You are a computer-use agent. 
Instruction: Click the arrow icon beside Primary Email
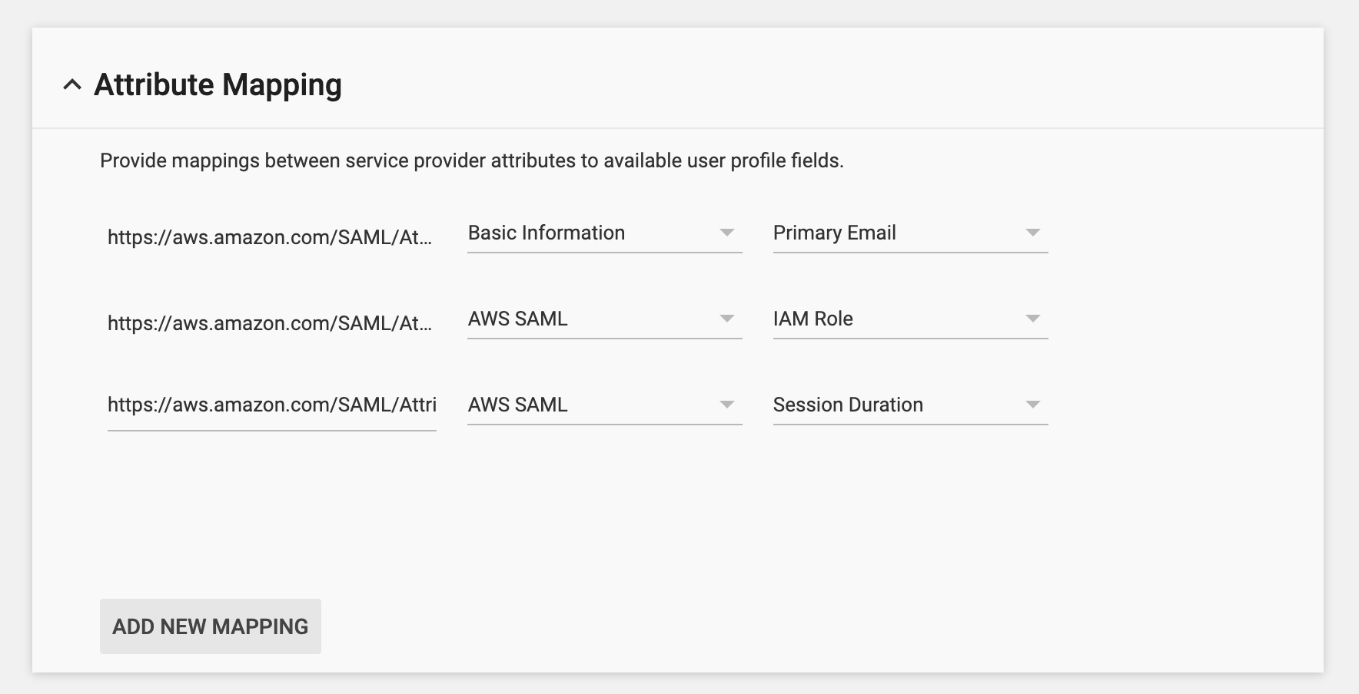1033,233
